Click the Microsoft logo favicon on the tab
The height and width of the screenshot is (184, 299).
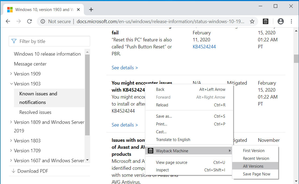click(x=10, y=10)
